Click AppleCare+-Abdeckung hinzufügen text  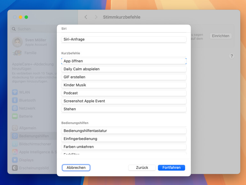point(33,66)
